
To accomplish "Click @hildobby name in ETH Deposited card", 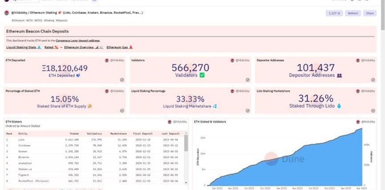I will [117, 60].
